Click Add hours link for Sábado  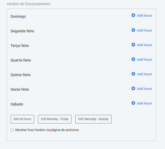(x=144, y=103)
